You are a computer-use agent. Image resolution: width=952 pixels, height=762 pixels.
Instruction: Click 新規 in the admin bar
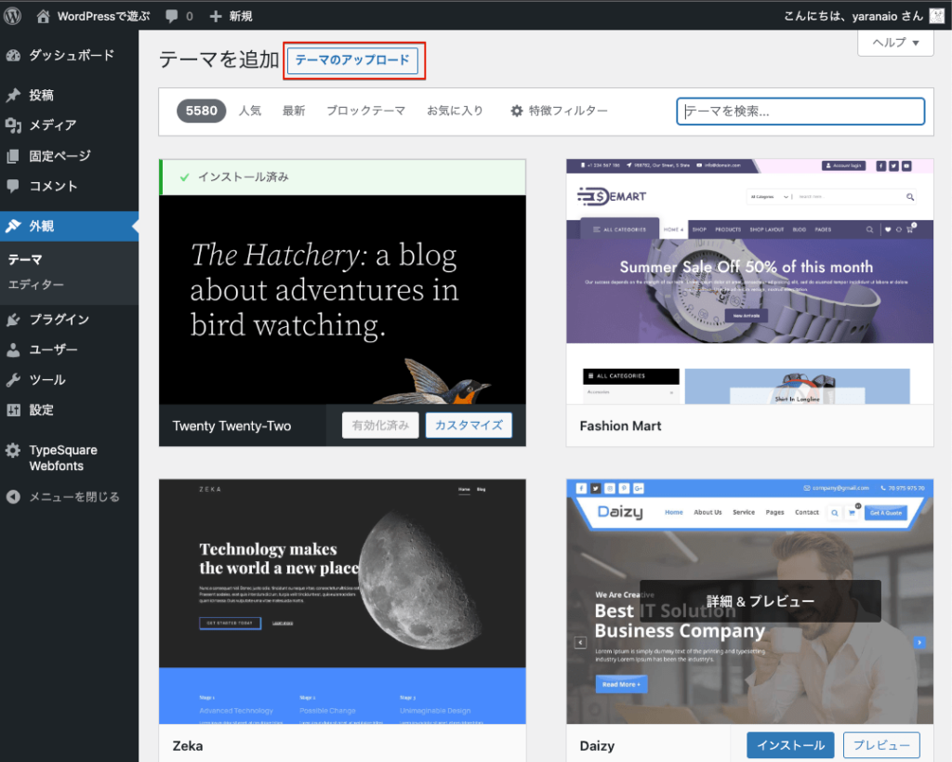[241, 17]
